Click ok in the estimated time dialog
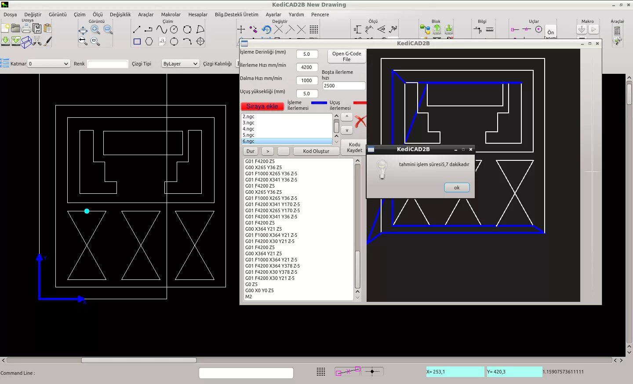This screenshot has width=633, height=384. pos(457,188)
